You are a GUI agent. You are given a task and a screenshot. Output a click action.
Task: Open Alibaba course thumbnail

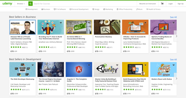pos(135,27)
